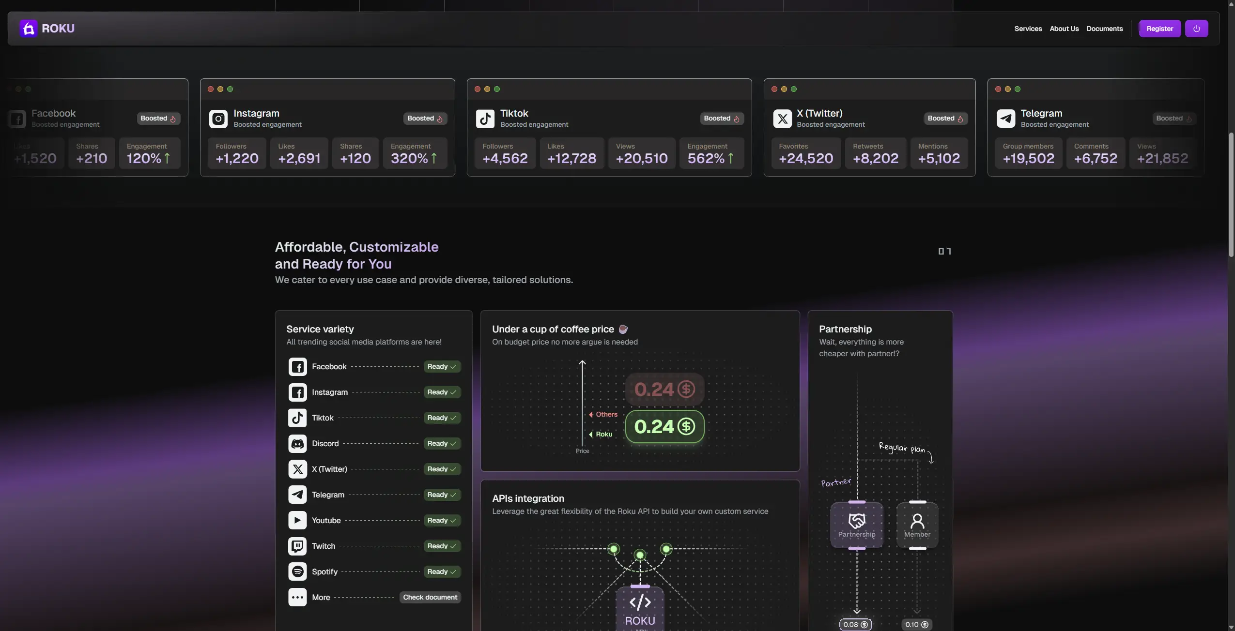This screenshot has height=631, width=1235.
Task: Click the Register button
Action: point(1159,29)
